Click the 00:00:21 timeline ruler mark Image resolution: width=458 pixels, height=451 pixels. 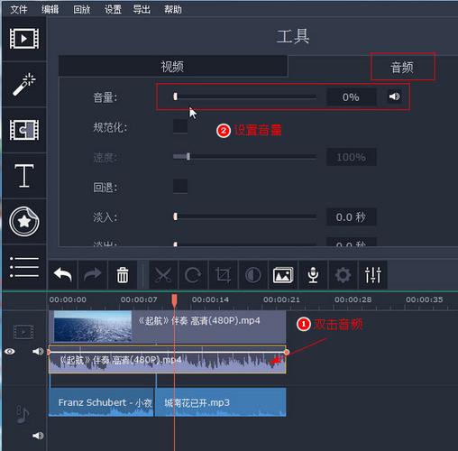[281, 299]
